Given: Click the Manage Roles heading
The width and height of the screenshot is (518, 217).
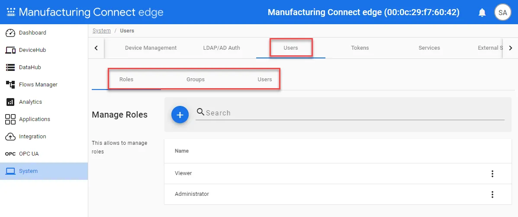Looking at the screenshot, I should [119, 115].
